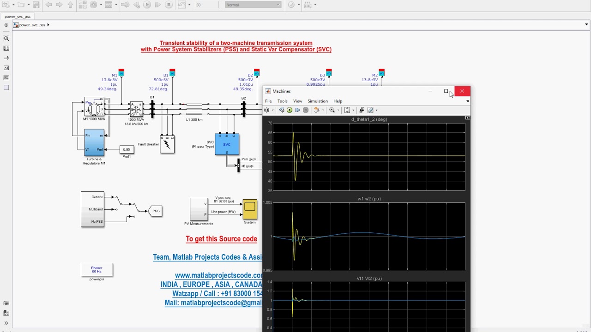Click the Model Explorer icon
Image resolution: width=591 pixels, height=332 pixels.
click(x=109, y=5)
